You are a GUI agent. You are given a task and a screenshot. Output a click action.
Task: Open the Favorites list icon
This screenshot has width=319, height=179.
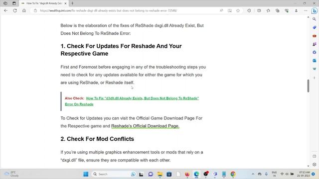tap(268, 10)
